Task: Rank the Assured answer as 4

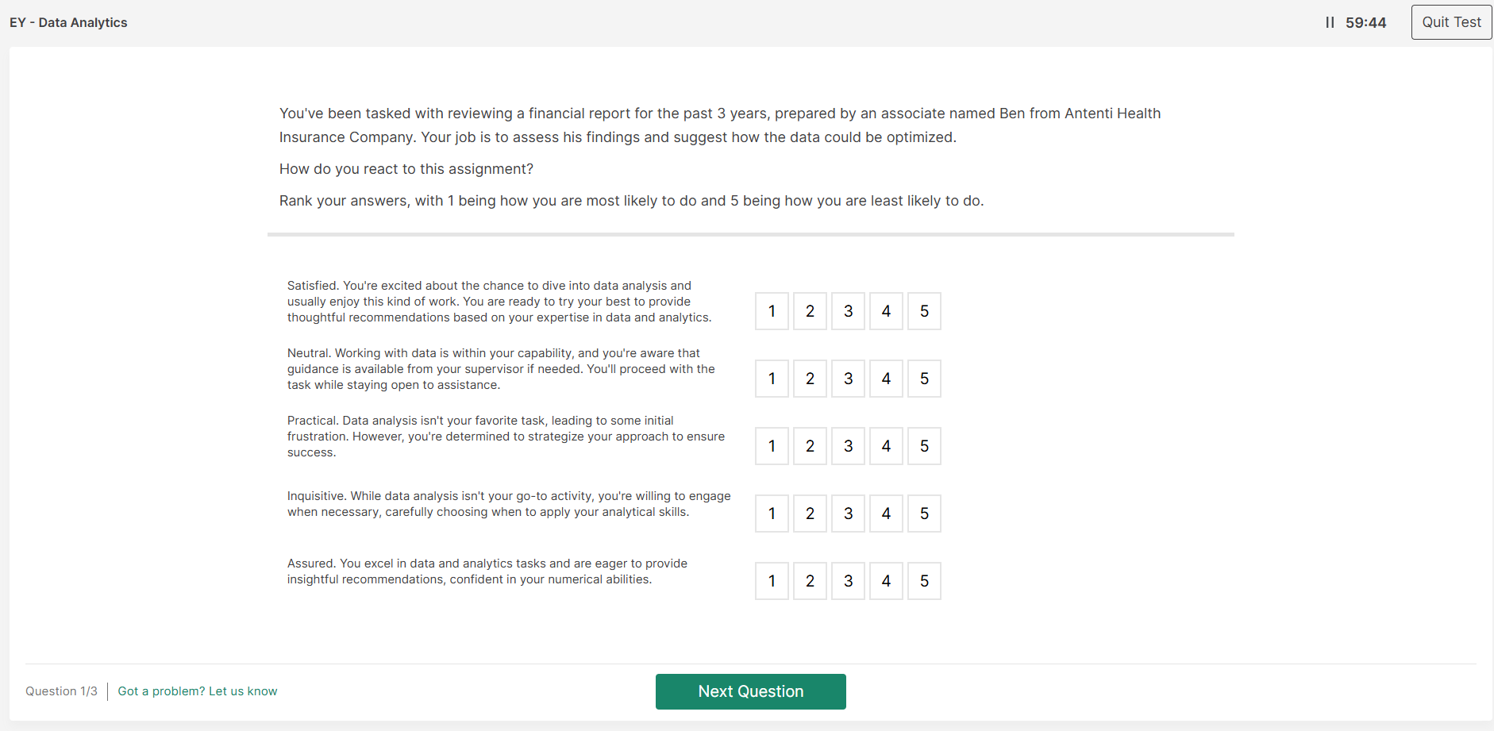Action: 886,581
